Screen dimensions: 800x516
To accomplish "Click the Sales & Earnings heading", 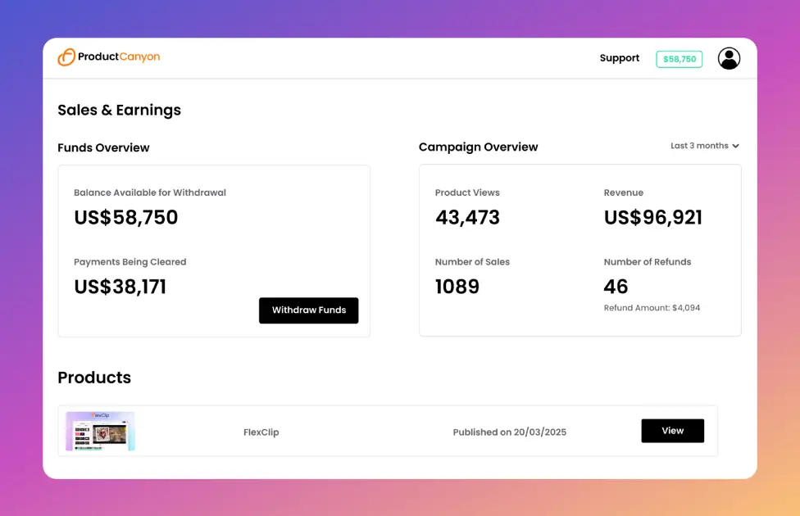I will [119, 110].
